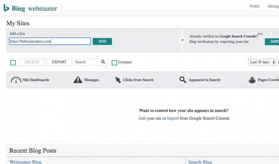Screen dimensions: 279x164
Task: Open the Messages link in top navigation
Action: [x=273, y=6]
